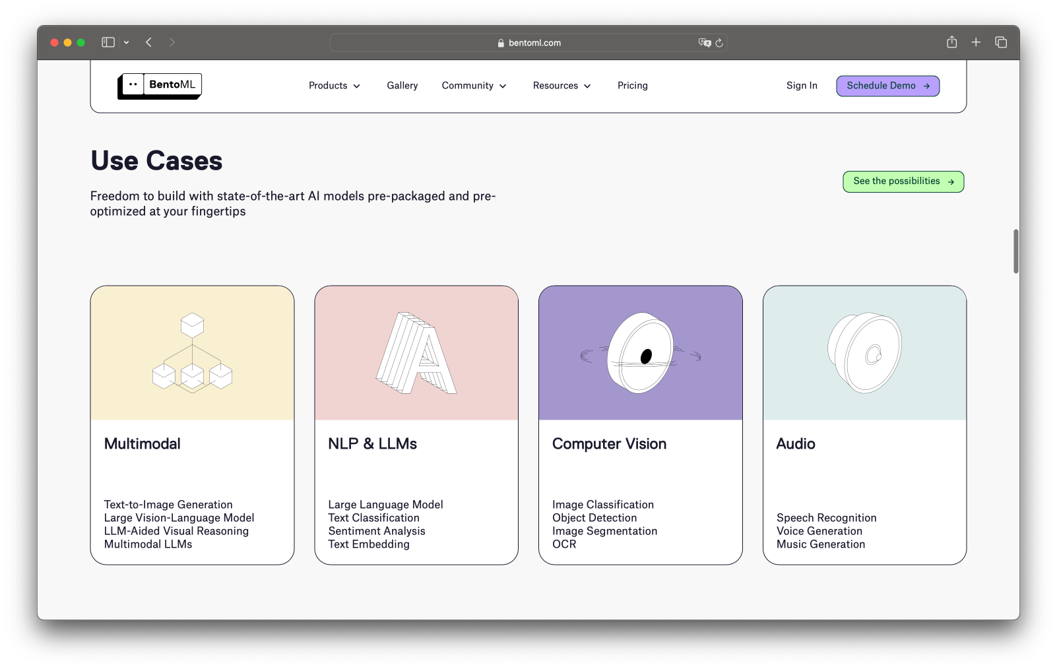The height and width of the screenshot is (669, 1057).
Task: Click the bentoml.com address bar
Action: (x=528, y=43)
